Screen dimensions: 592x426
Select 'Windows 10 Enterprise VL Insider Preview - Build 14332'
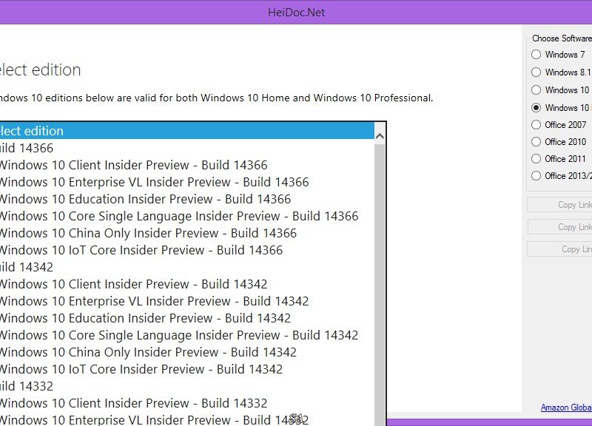coord(187,419)
